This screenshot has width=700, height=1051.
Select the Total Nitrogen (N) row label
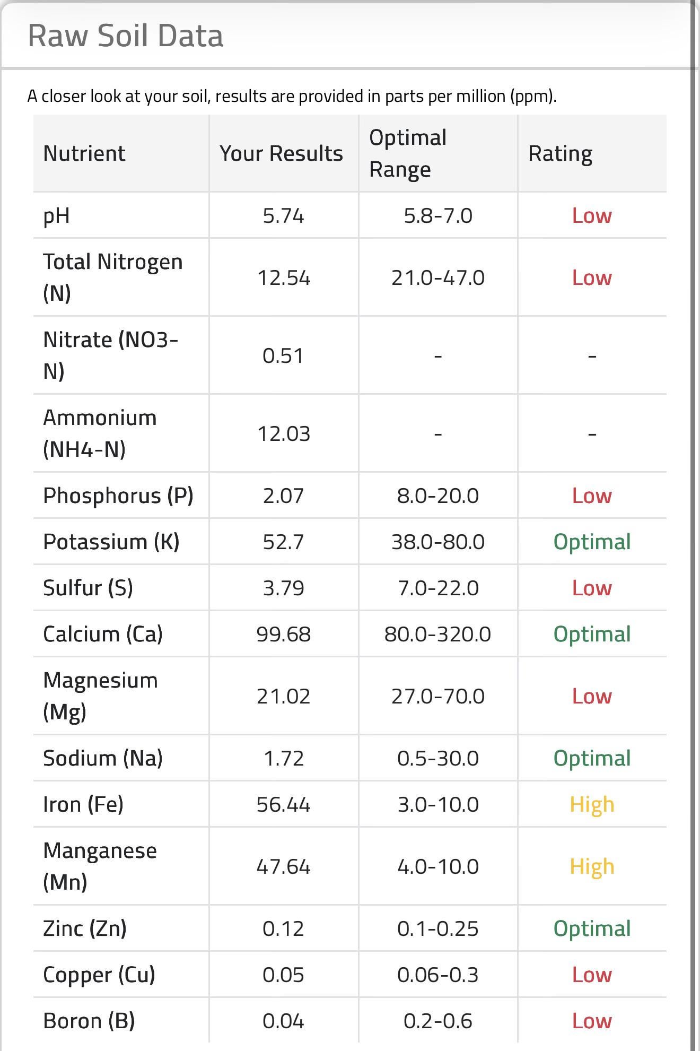[x=112, y=277]
